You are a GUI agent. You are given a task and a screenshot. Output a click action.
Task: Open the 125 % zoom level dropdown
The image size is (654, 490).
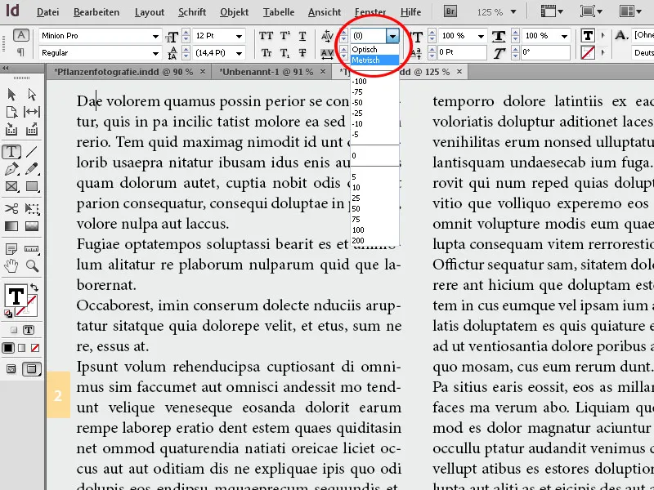[x=513, y=12]
